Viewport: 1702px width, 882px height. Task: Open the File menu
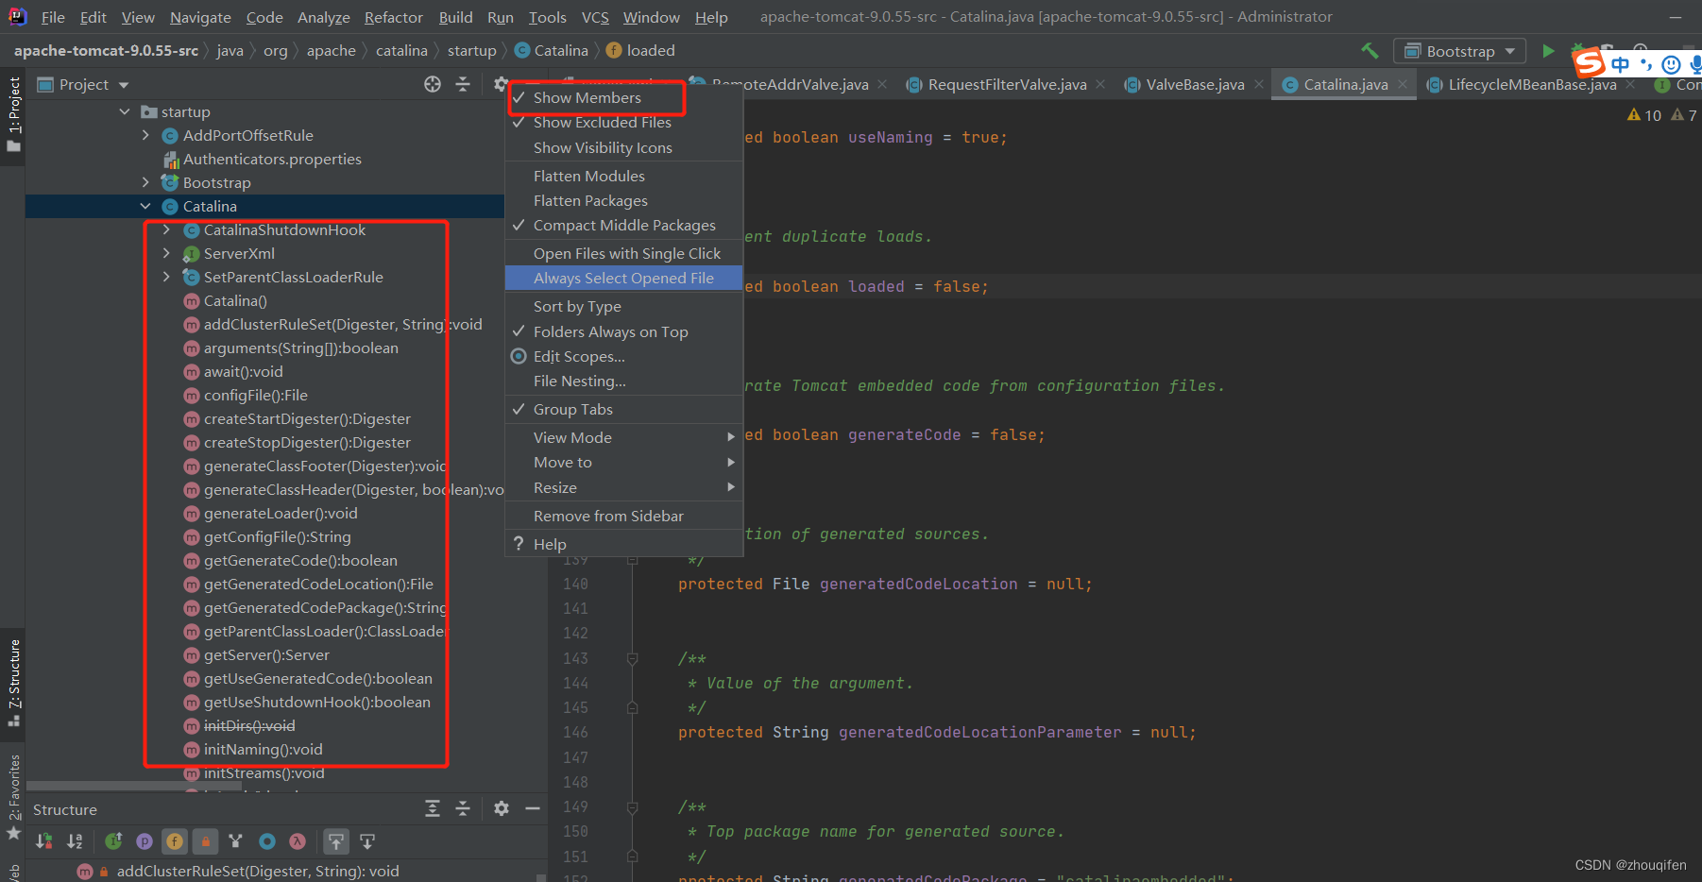pyautogui.click(x=53, y=17)
